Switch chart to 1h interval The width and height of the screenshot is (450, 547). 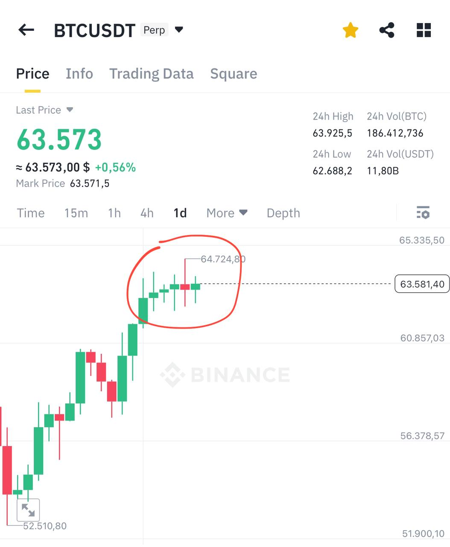click(114, 213)
